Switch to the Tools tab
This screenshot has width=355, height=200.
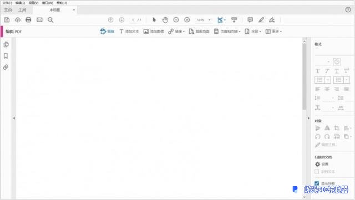pyautogui.click(x=22, y=10)
